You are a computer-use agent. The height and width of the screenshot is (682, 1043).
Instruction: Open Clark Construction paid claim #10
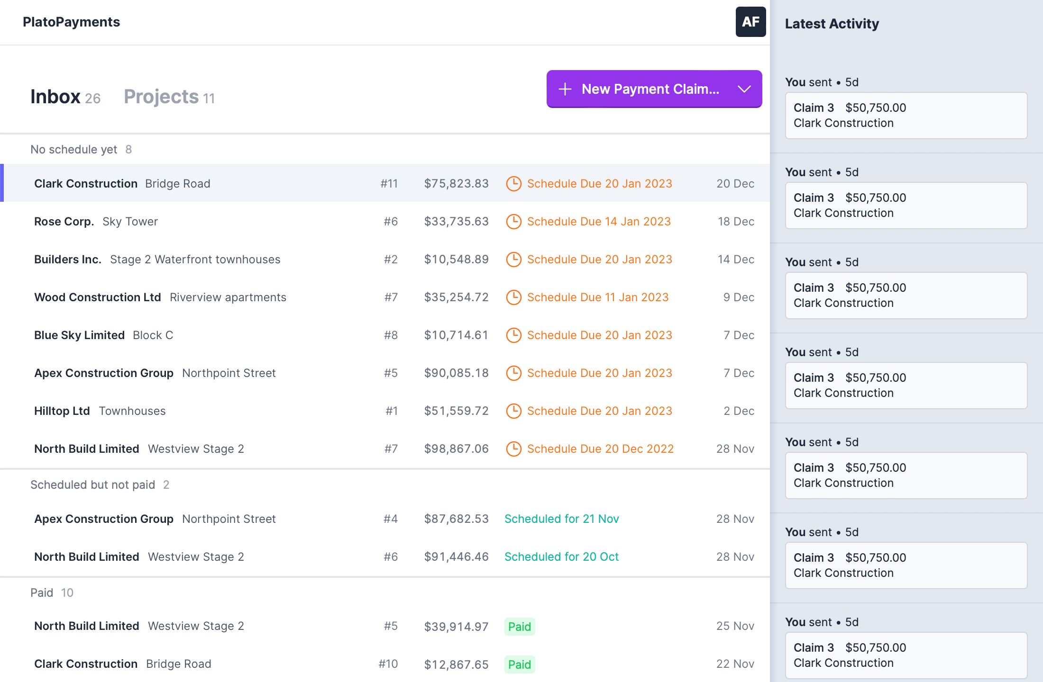385,664
